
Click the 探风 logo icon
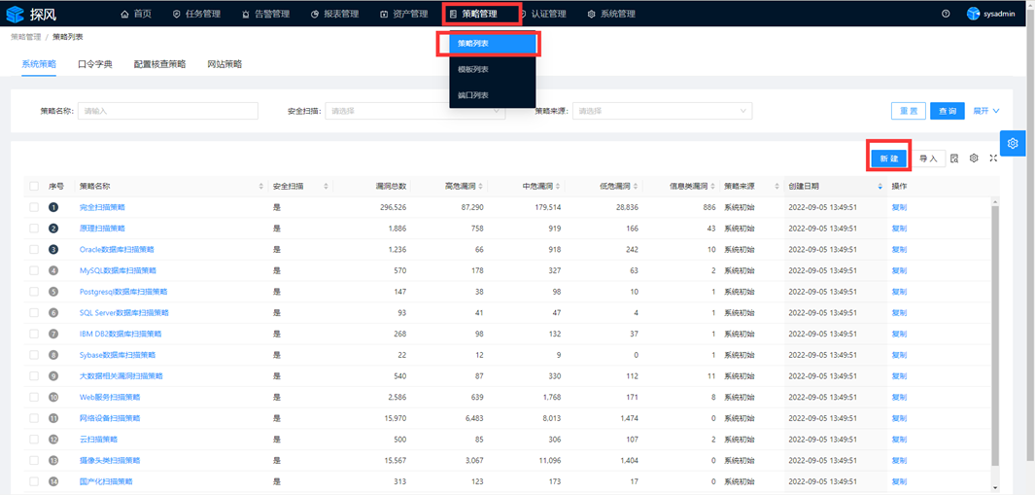pos(15,14)
